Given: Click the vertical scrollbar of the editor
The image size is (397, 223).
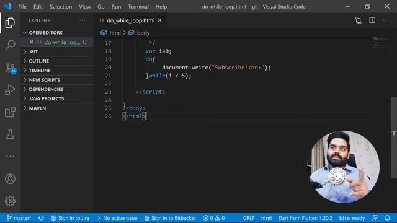Looking at the screenshot, I should 394,138.
